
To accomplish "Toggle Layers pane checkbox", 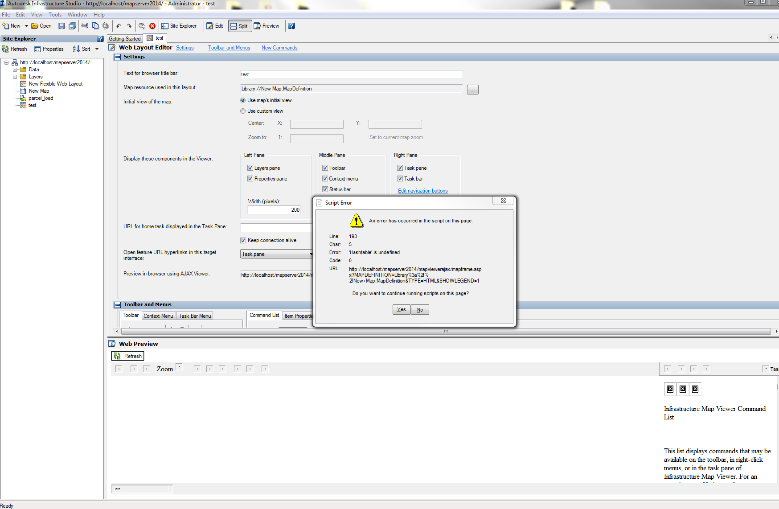I will pyautogui.click(x=250, y=168).
